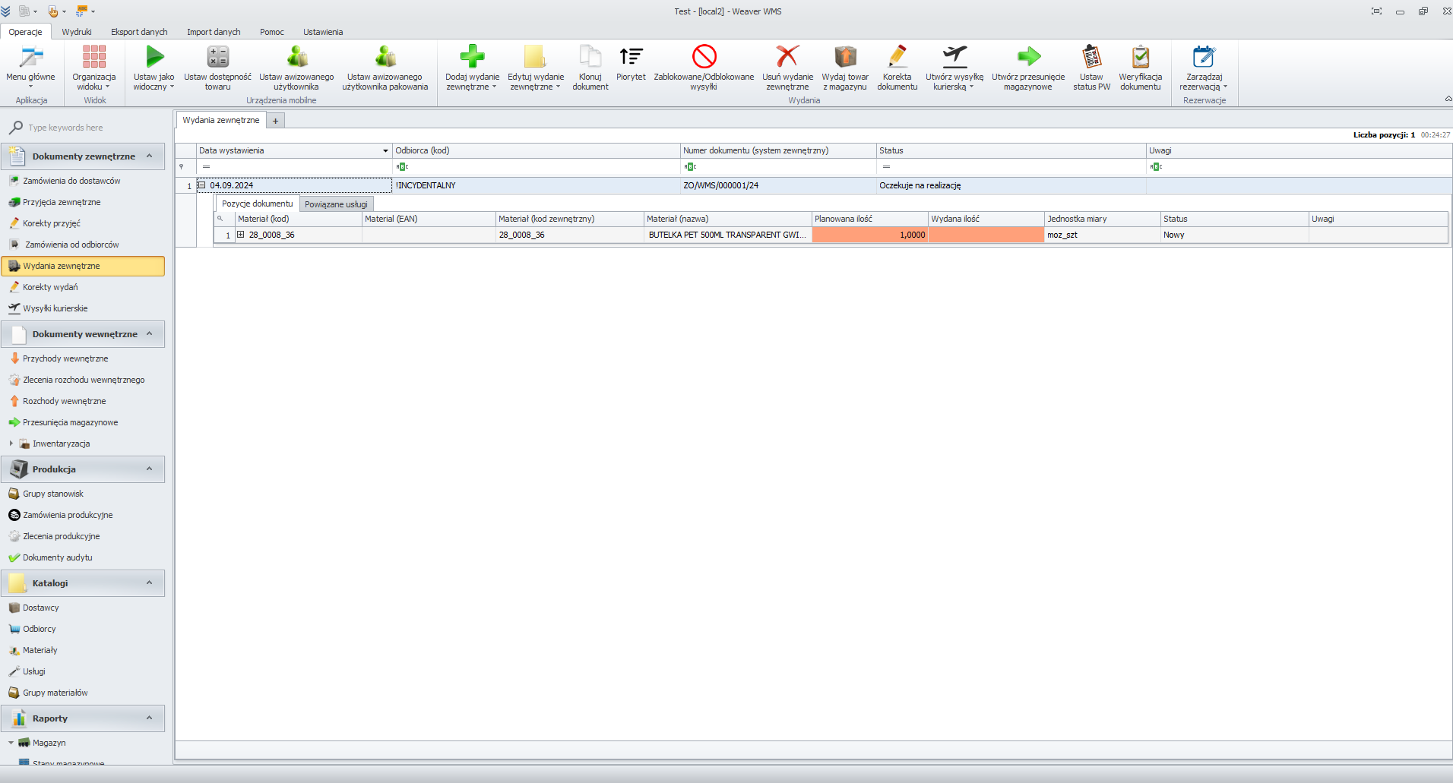Collapse the Dokumenty zewnętrzne sidebar group
The image size is (1453, 783).
coord(150,156)
